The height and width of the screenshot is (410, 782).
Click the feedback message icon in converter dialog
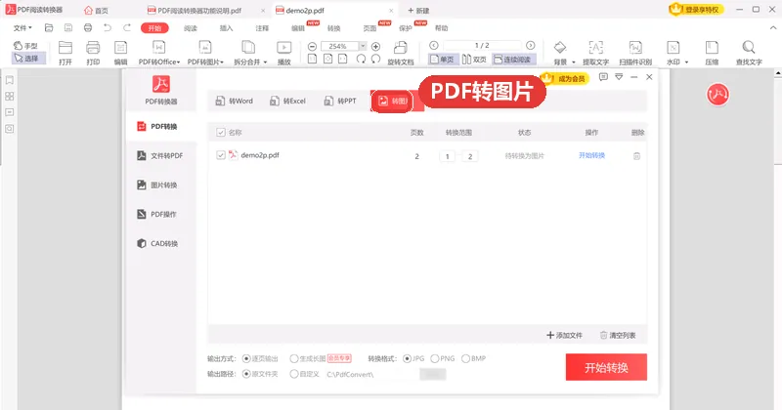coord(603,77)
